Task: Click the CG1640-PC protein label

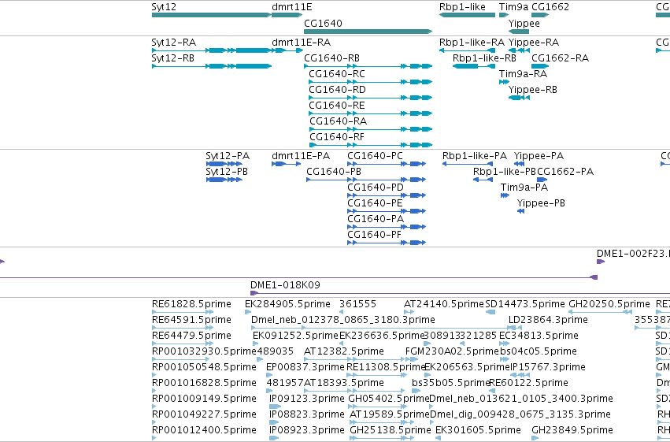Action: point(376,156)
